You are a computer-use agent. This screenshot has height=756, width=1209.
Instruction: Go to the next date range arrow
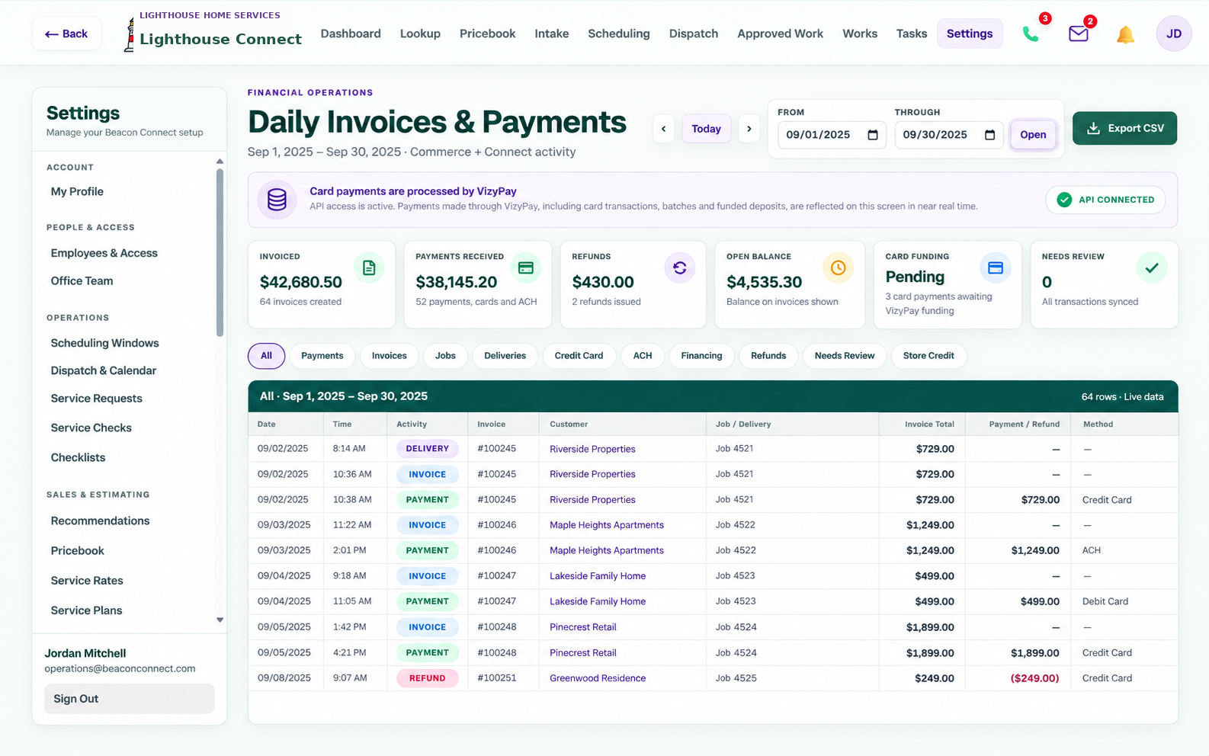[749, 129]
